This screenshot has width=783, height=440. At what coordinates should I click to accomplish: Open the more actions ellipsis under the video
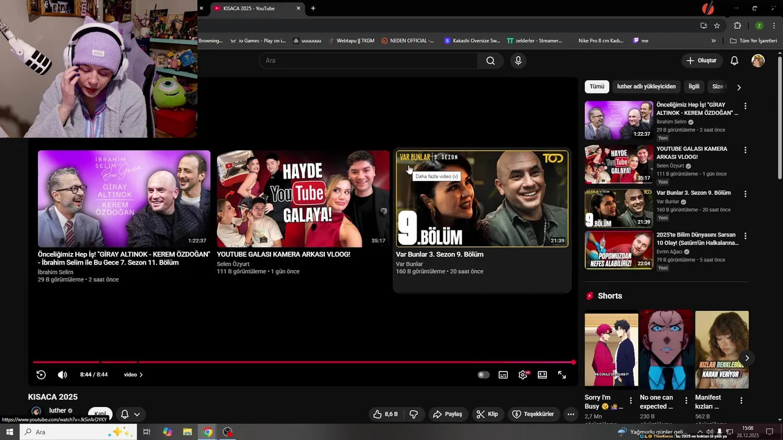[571, 414]
